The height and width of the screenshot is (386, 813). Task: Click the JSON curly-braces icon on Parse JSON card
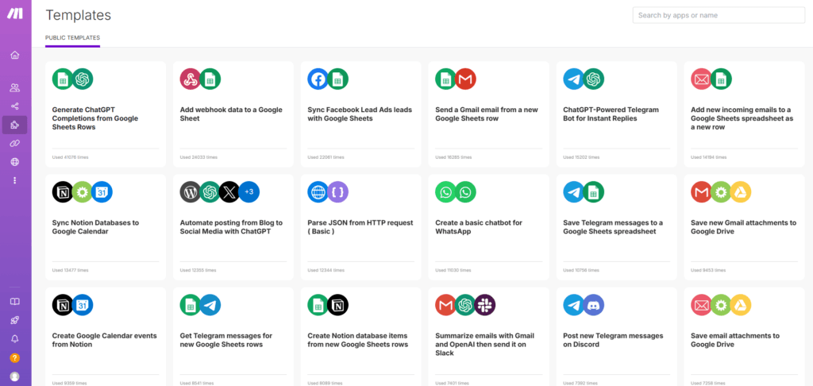337,192
